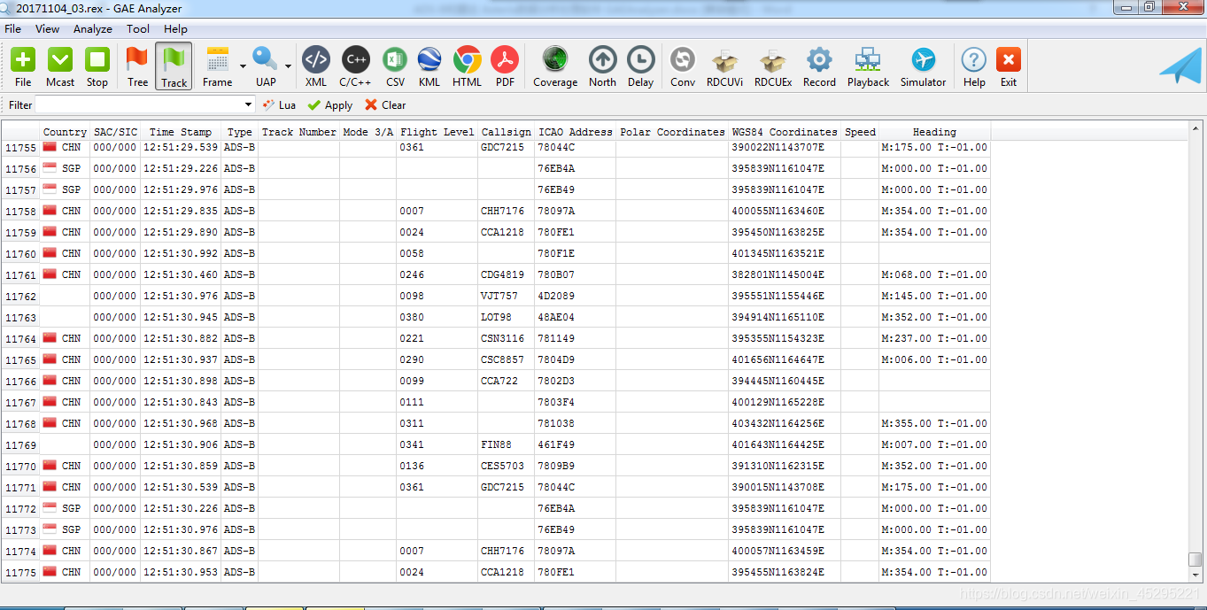Open the Analyze menu
Viewport: 1207px width, 610px height.
coord(93,29)
